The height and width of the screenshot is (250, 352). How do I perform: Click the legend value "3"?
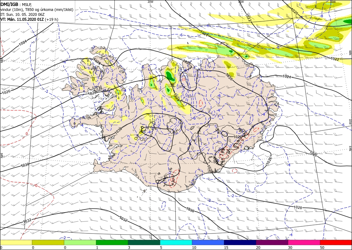pyautogui.click(x=129, y=248)
